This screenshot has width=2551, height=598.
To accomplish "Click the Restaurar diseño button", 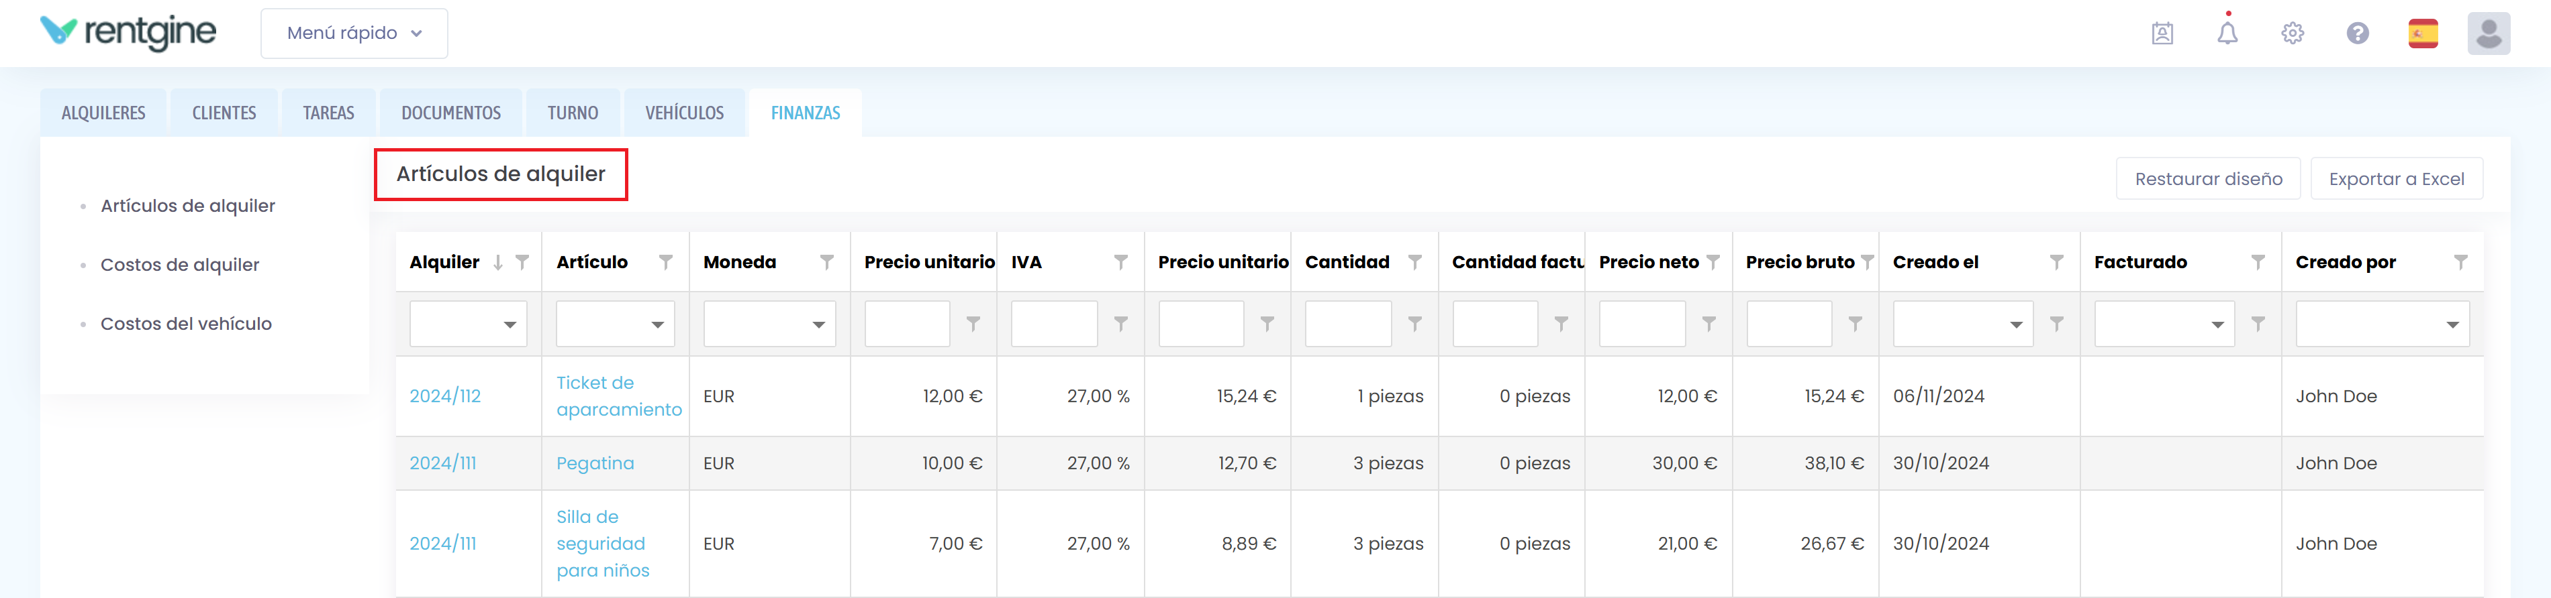I will tap(2209, 179).
